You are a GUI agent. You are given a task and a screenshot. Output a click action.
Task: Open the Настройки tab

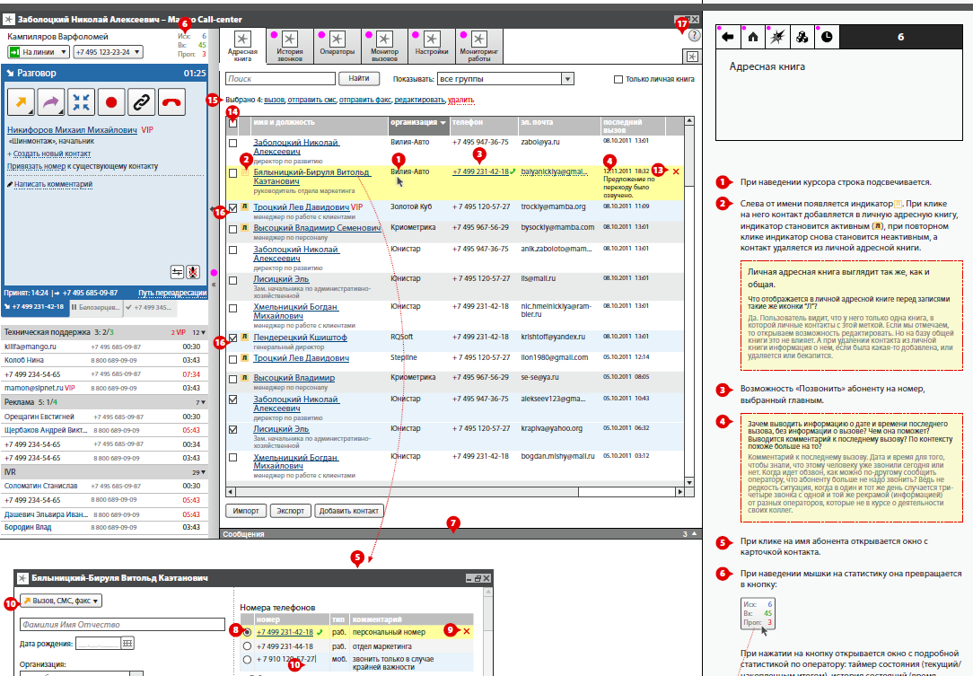[x=432, y=46]
